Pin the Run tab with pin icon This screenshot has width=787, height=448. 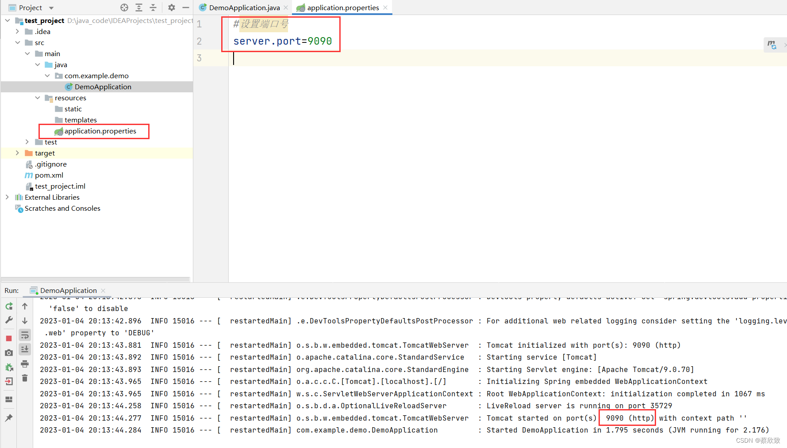pos(9,418)
